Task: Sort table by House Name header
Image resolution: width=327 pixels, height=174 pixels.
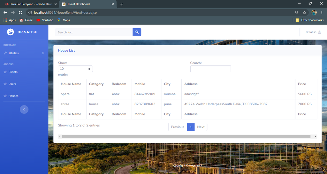Action: (72, 84)
